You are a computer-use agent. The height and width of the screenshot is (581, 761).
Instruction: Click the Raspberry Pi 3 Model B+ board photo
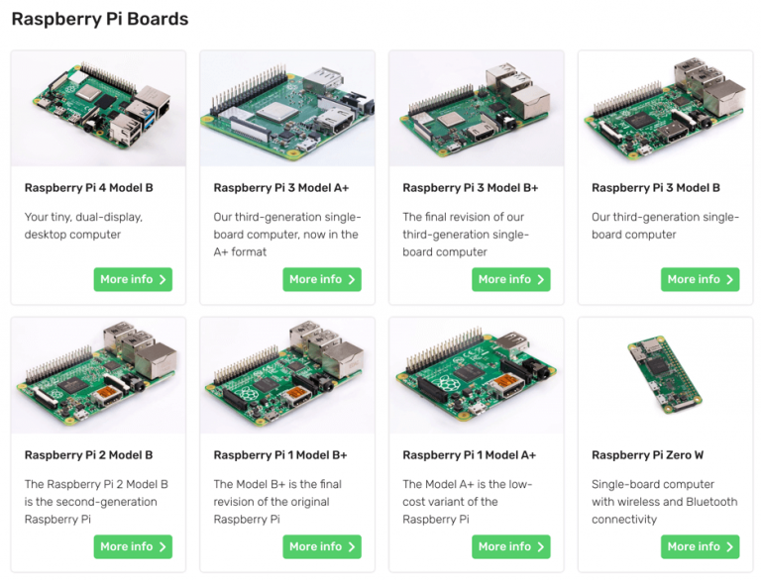(477, 109)
